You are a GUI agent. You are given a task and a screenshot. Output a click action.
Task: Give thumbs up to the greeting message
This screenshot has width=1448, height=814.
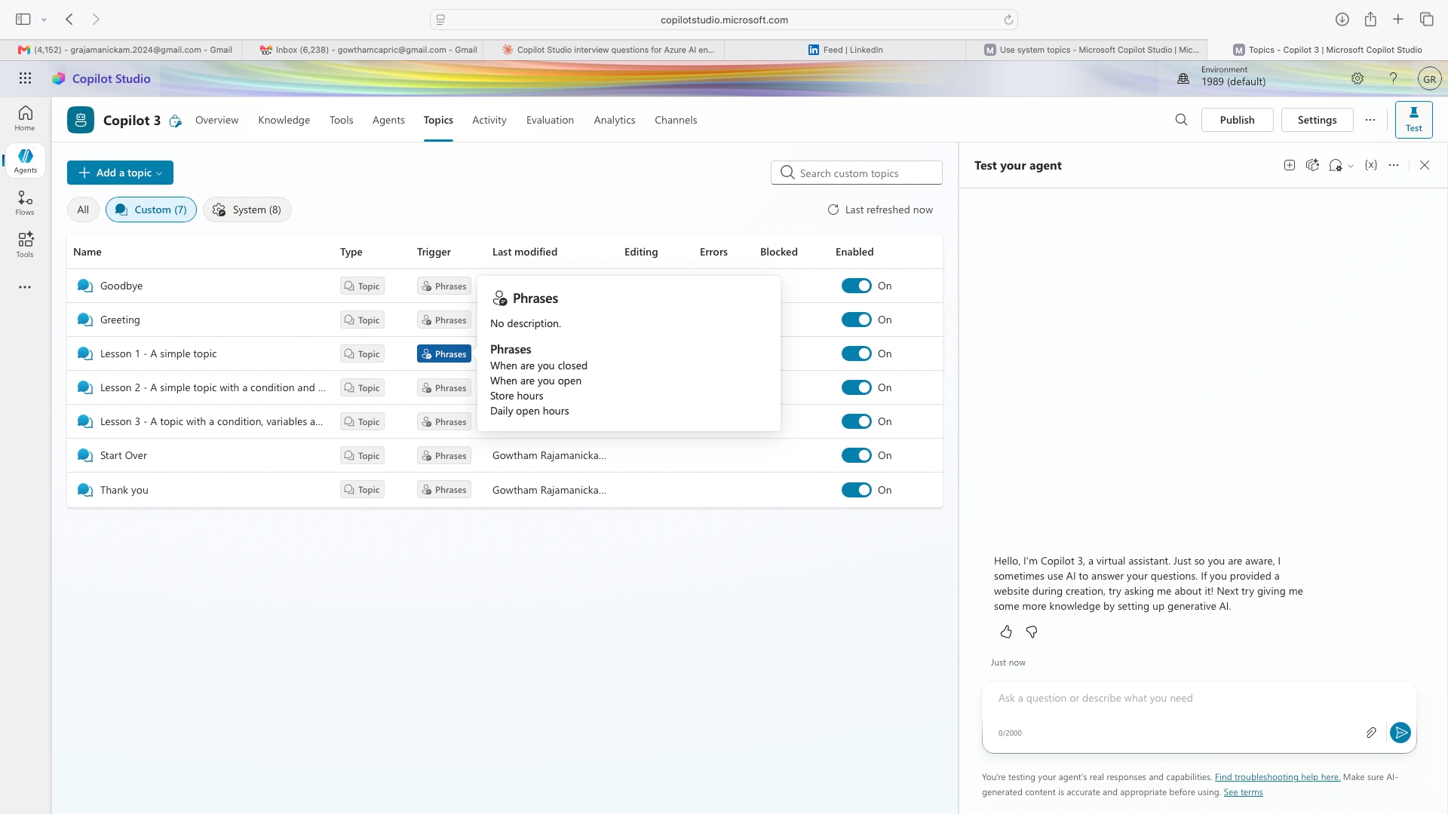coord(1006,632)
